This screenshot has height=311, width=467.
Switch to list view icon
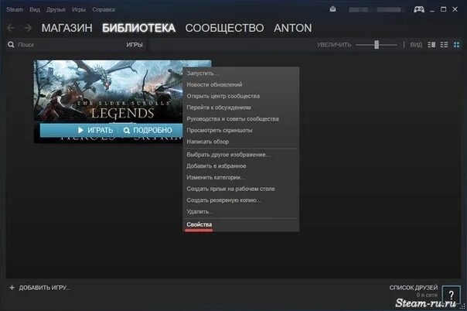pyautogui.click(x=444, y=45)
